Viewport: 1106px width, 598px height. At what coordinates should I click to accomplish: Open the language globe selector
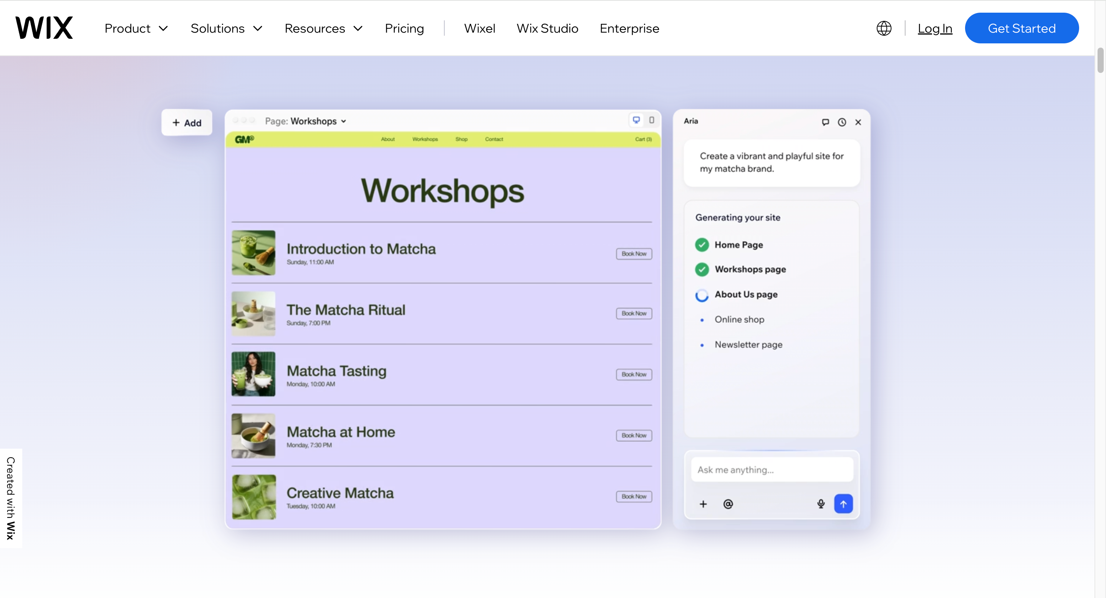pos(884,28)
